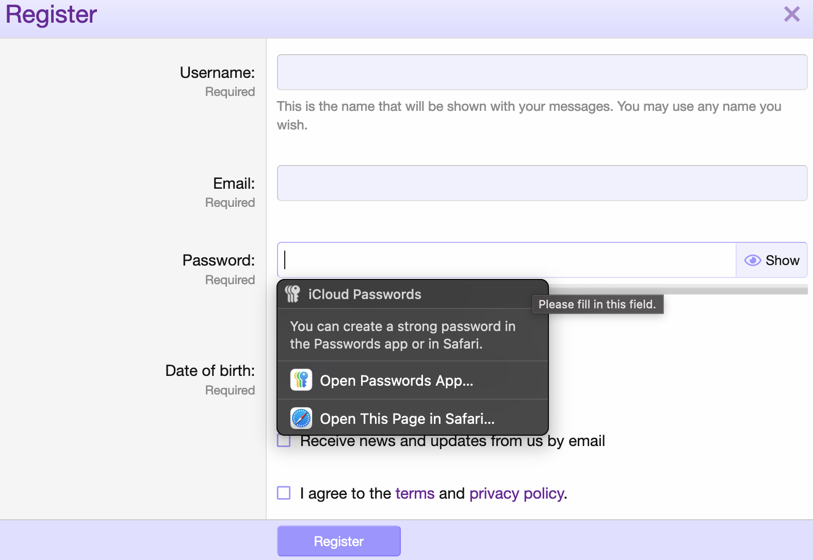Focus the Password input field

point(507,260)
